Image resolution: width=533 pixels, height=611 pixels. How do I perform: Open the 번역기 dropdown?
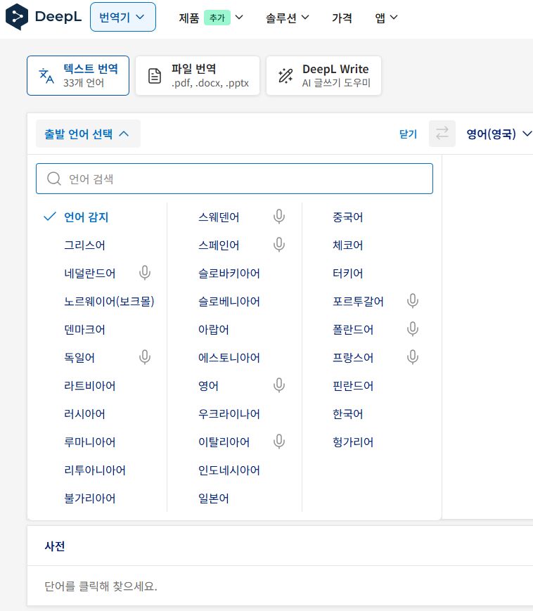(x=123, y=17)
